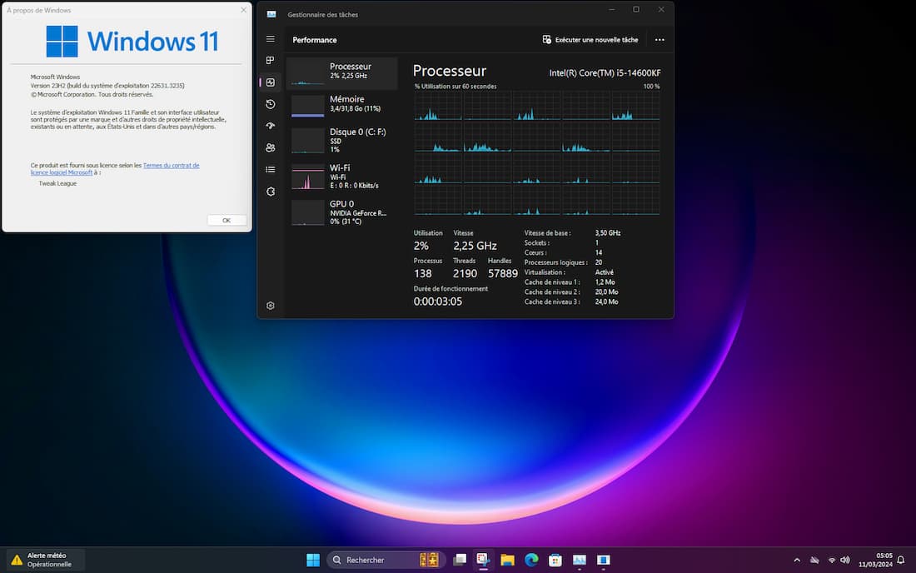916x573 pixels.
Task: Click Version 23H2 build text in About dialog
Action: click(x=107, y=86)
